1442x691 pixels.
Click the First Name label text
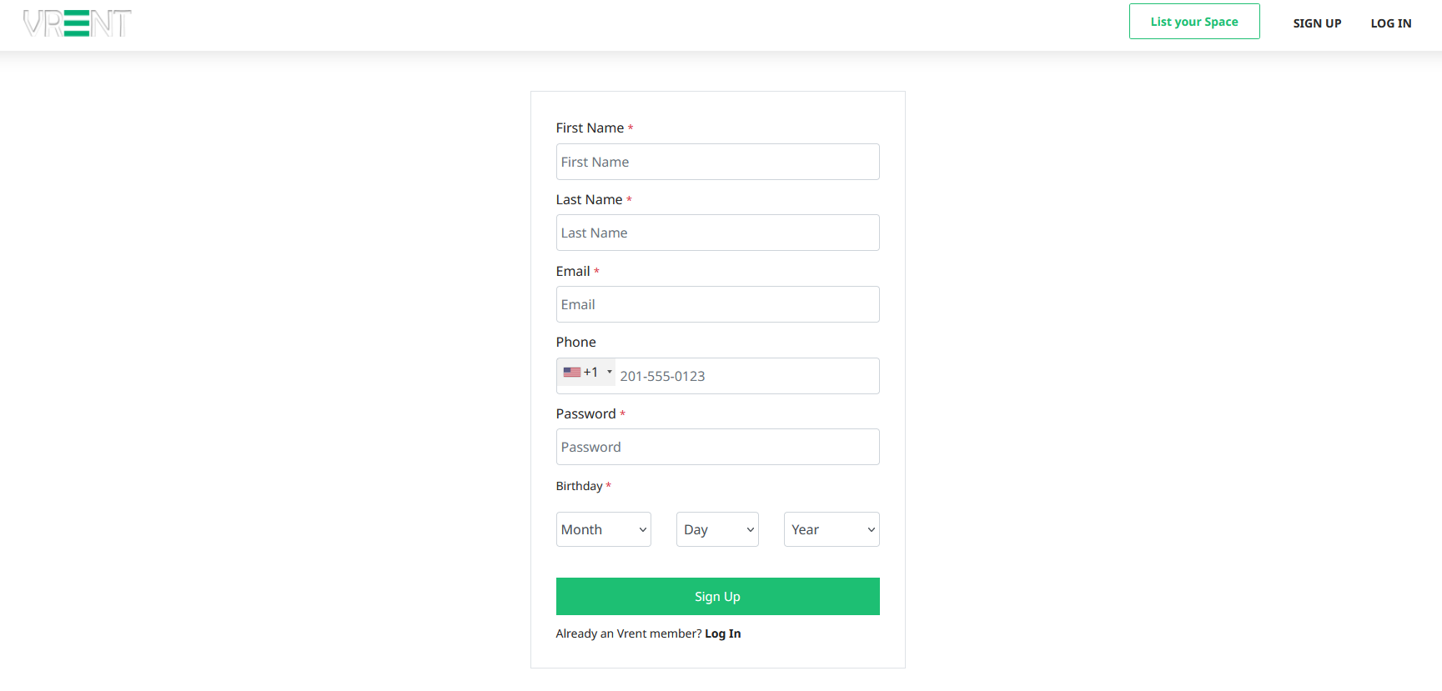(590, 128)
